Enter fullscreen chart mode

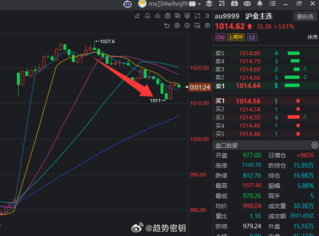point(197,16)
